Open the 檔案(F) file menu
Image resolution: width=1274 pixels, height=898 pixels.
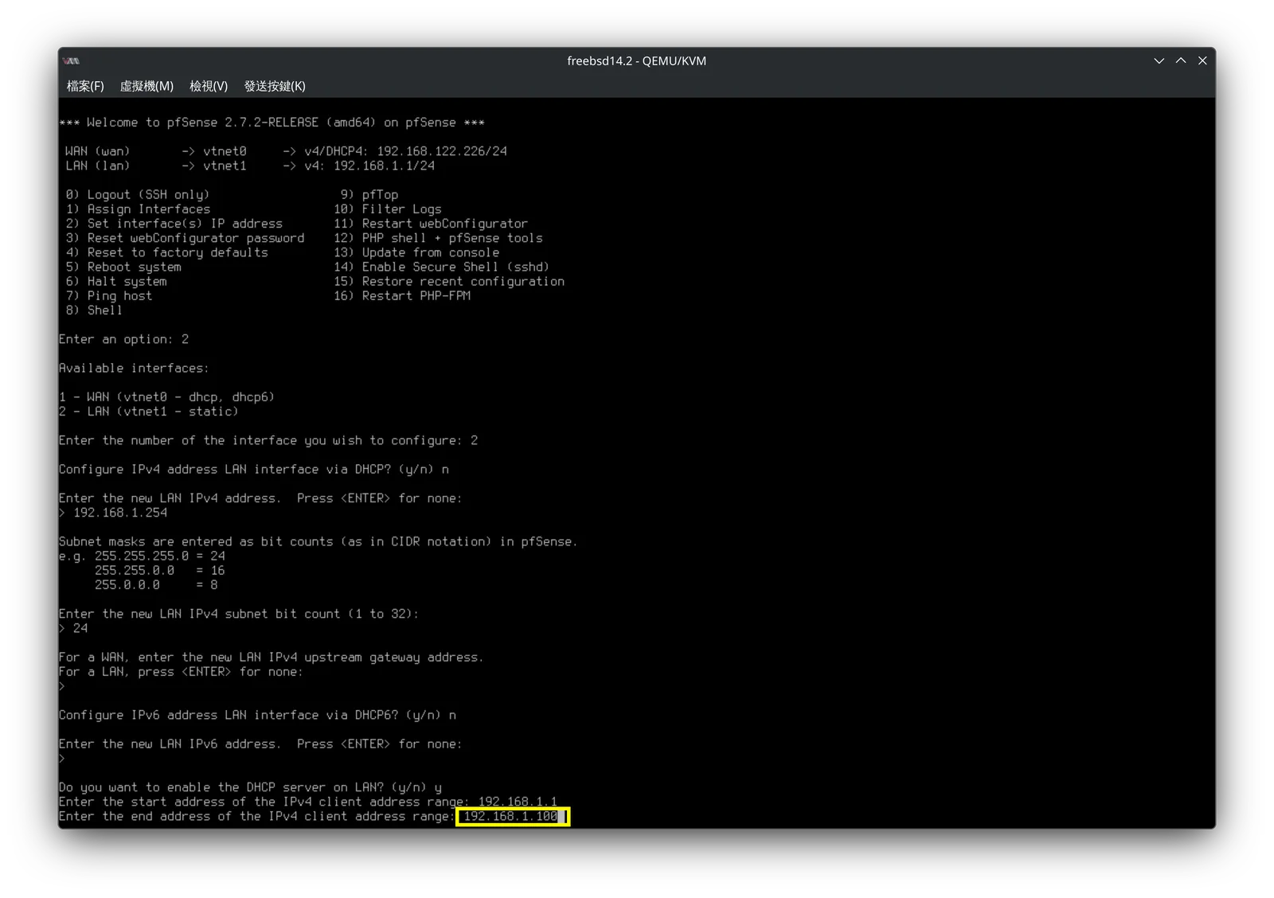tap(85, 86)
